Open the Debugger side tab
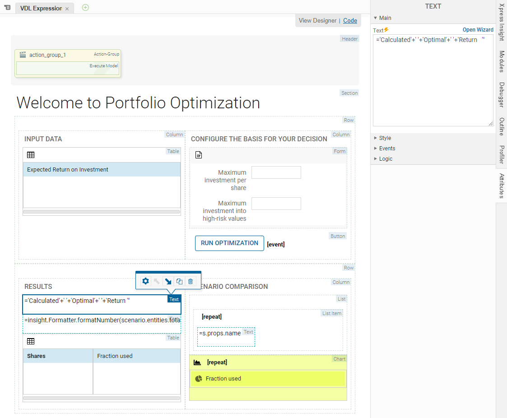The image size is (507, 418). (x=502, y=95)
